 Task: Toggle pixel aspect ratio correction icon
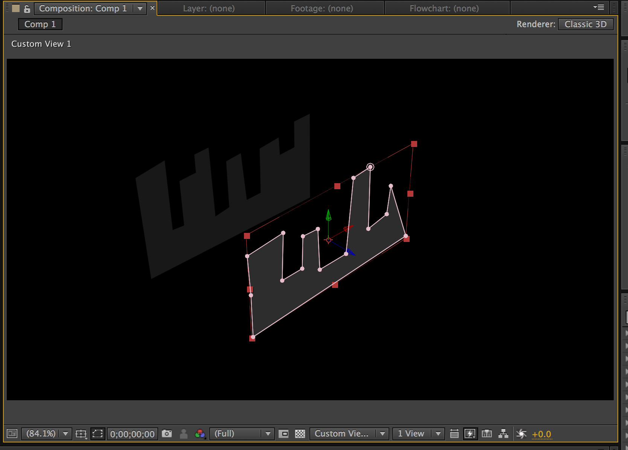pyautogui.click(x=454, y=434)
